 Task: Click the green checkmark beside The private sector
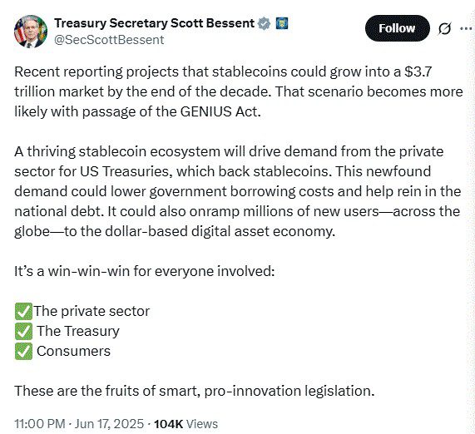pos(23,311)
